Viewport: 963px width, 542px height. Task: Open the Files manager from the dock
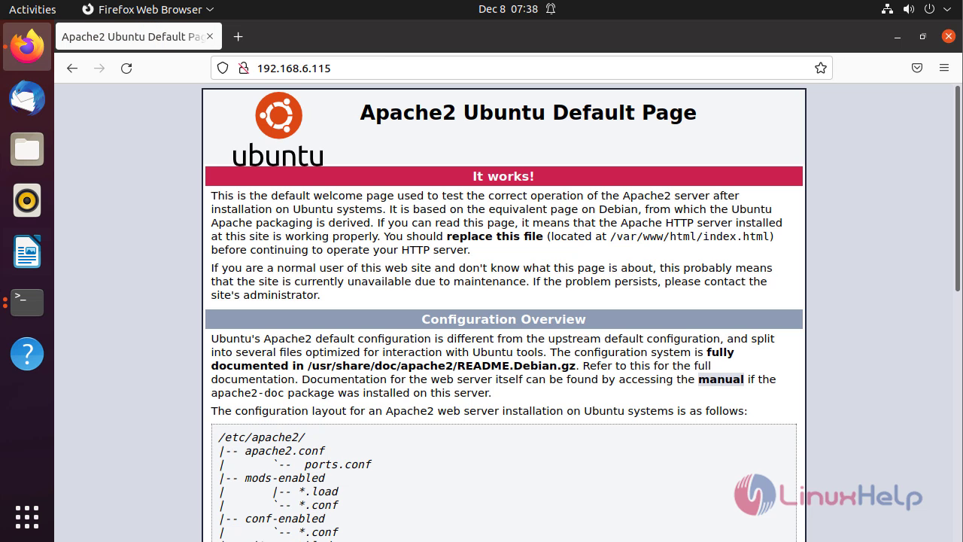coord(27,149)
